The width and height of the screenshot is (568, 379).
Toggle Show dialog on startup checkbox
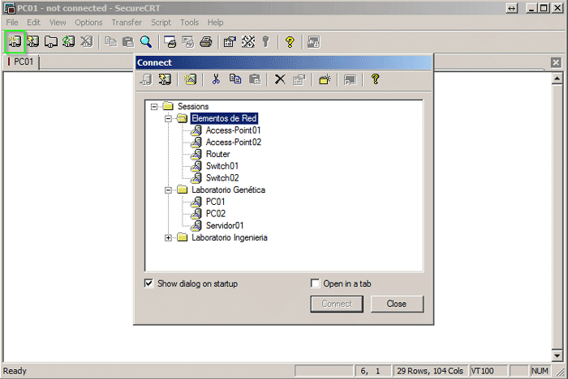(x=148, y=283)
